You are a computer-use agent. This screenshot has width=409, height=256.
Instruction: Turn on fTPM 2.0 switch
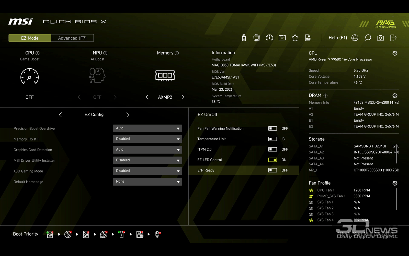click(x=272, y=149)
